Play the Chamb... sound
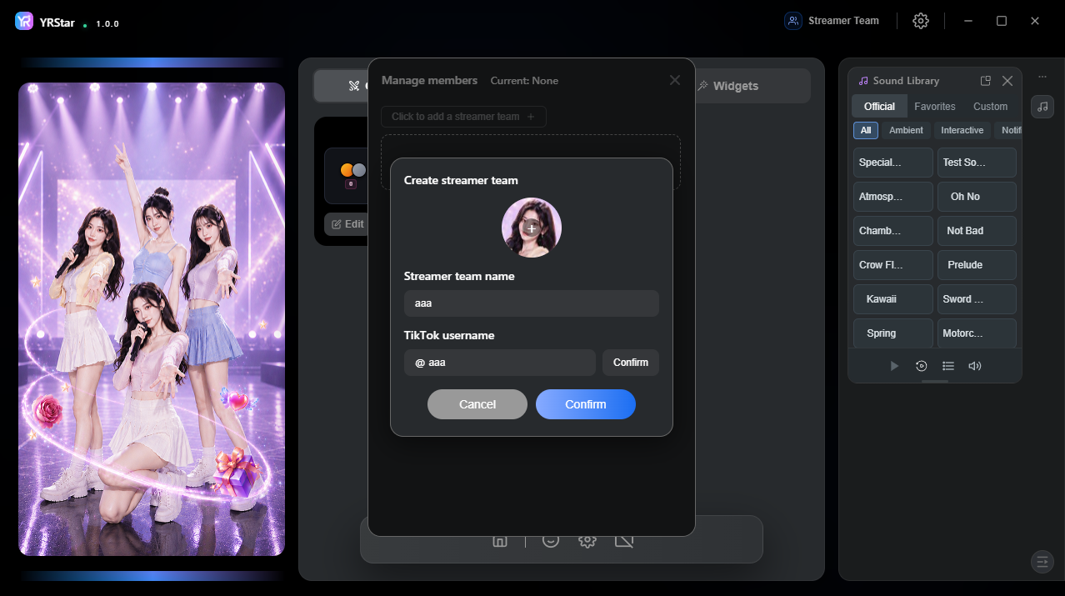 pyautogui.click(x=893, y=231)
